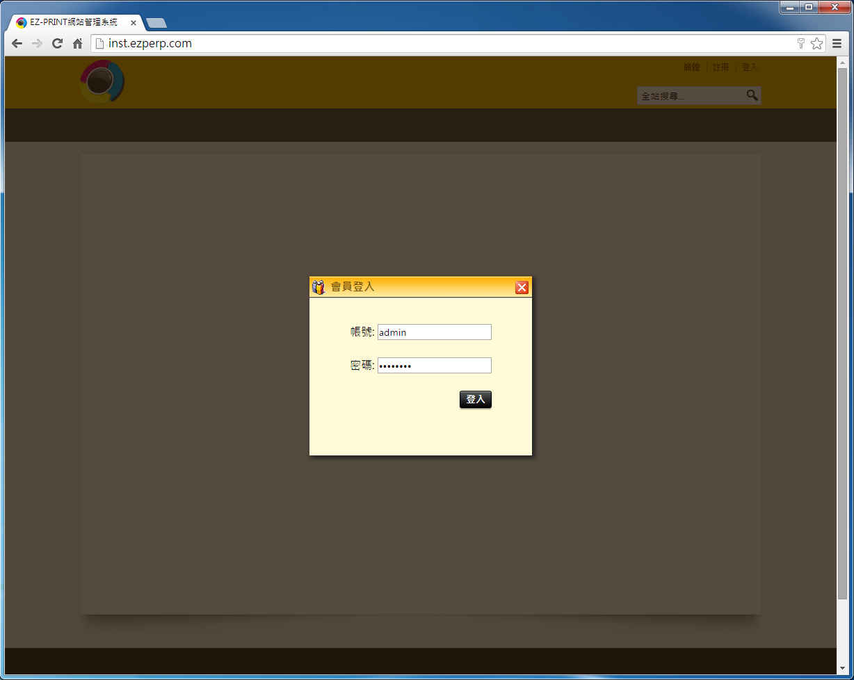The width and height of the screenshot is (854, 680).
Task: Go to the browser home page
Action: point(78,43)
